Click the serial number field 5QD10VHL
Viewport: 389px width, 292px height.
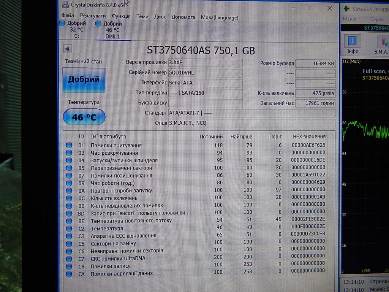pyautogui.click(x=206, y=73)
